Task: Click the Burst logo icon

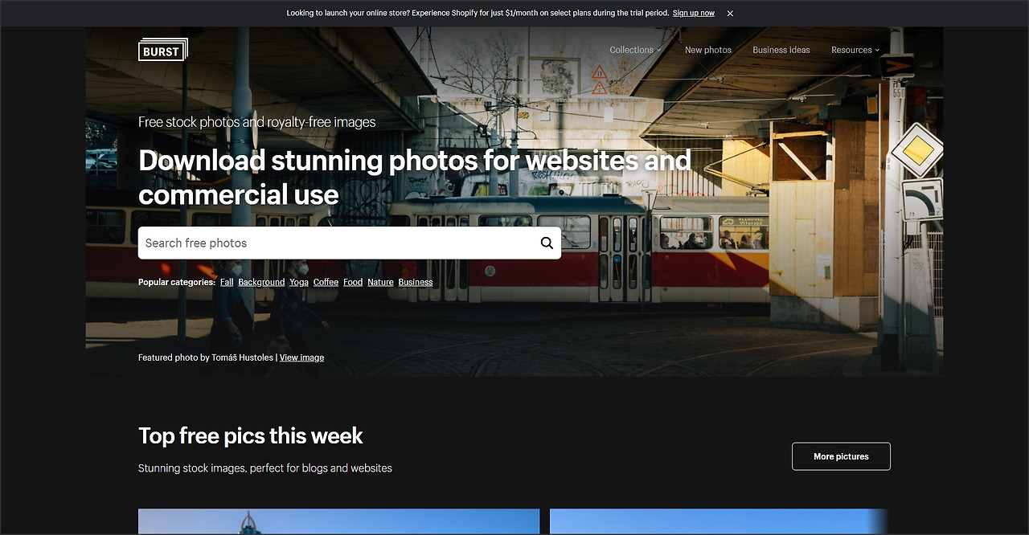Action: pos(163,50)
